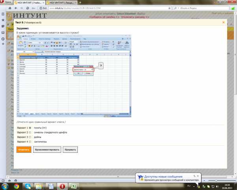Launch Google Chrome from taskbar
The image size is (237, 190).
pyautogui.click(x=16, y=186)
